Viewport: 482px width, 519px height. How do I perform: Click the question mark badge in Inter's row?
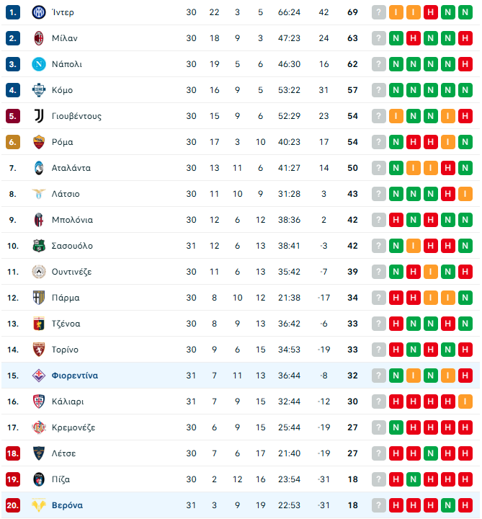379,12
